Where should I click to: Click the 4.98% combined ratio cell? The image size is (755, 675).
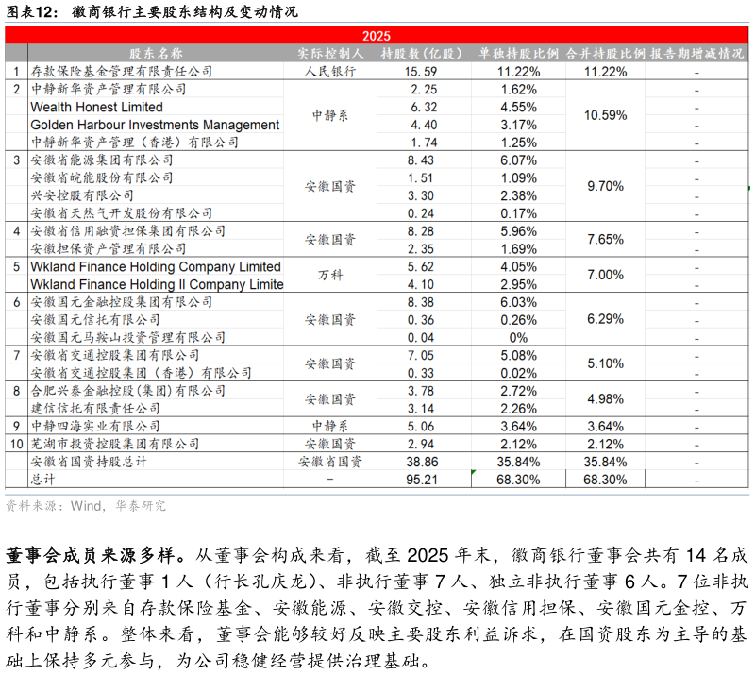[x=605, y=399]
